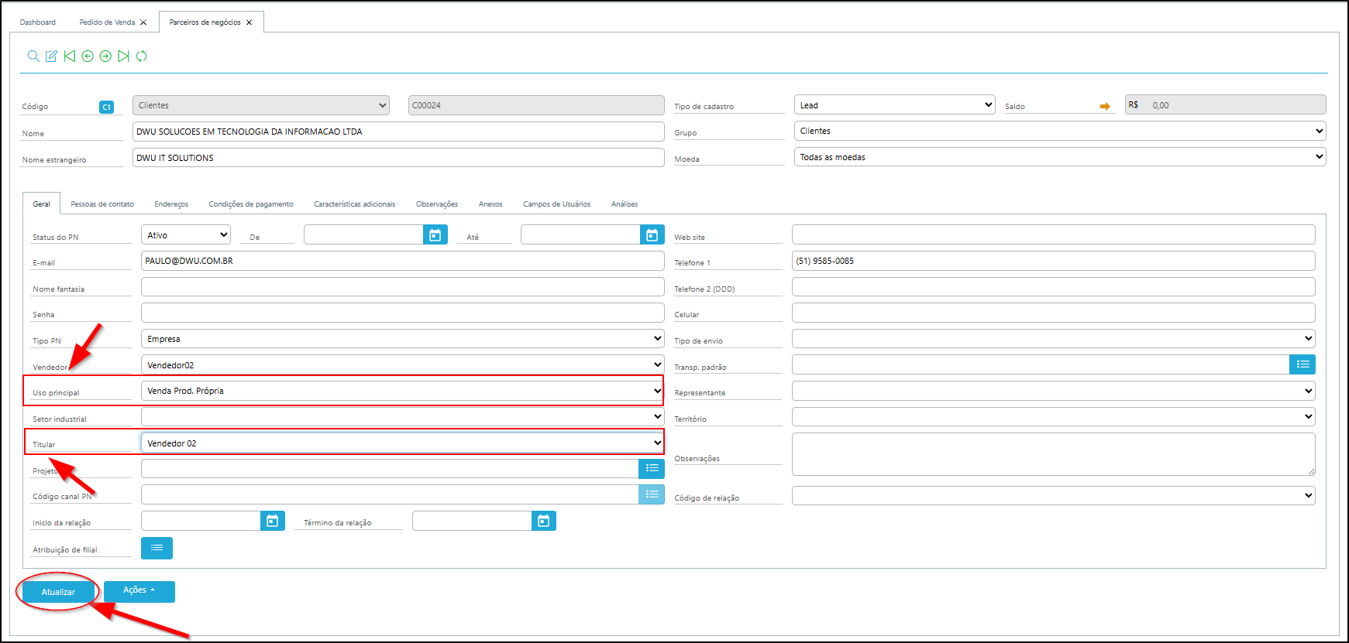The height and width of the screenshot is (643, 1349).
Task: Expand the Grupo dropdown
Action: tap(1060, 131)
